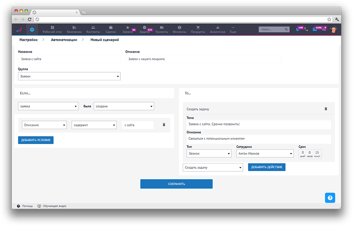
Task: Delete the Описание condition with trash icon
Action: (164, 125)
